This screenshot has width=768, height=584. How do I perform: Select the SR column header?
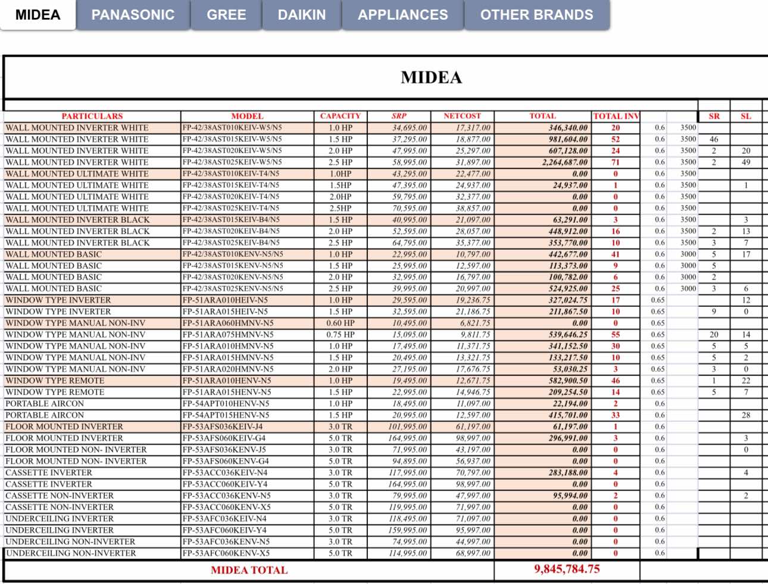[714, 116]
